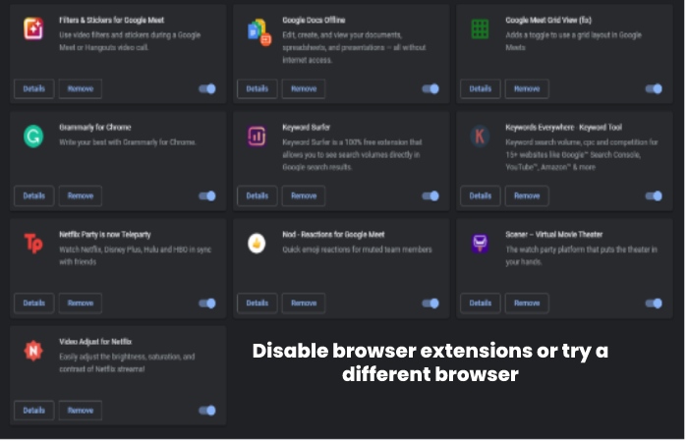Screen dimensions: 688x442
Task: Click the 'Keyword Surfer' title text
Action: click(x=307, y=128)
